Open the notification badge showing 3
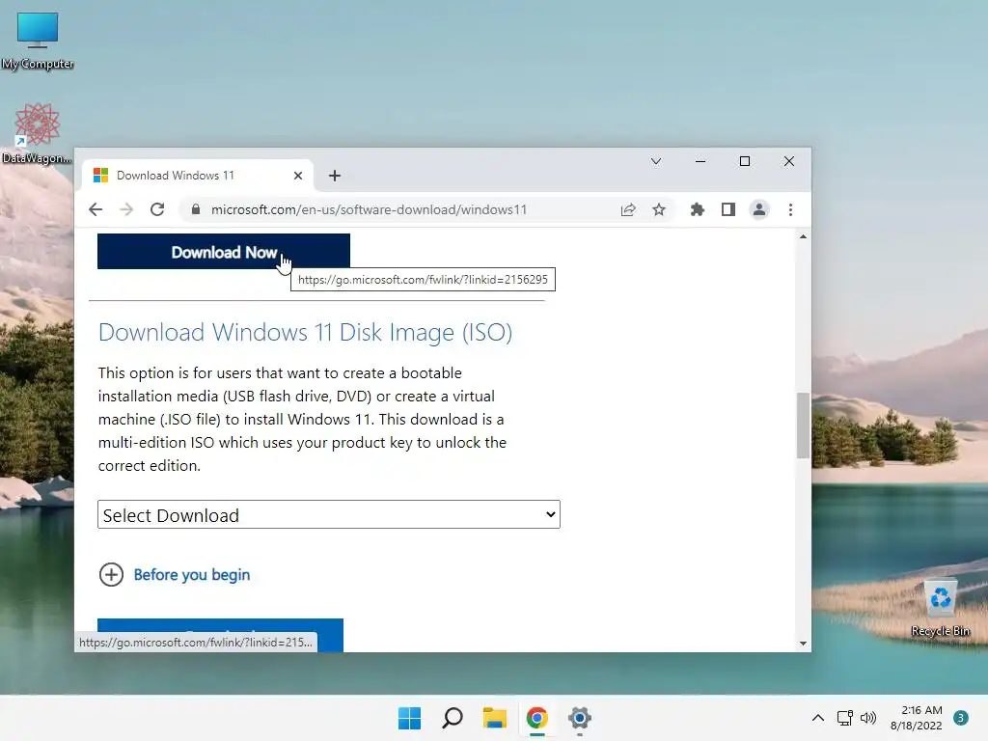988x741 pixels. (961, 718)
